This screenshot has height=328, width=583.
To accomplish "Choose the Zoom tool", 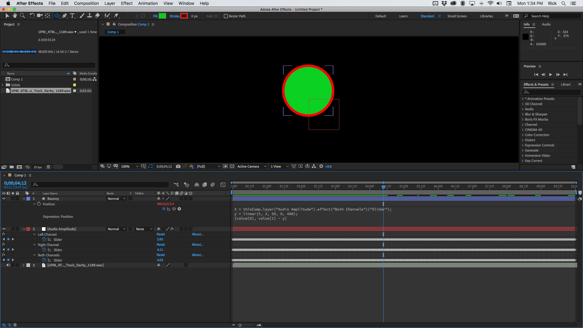I will (x=22, y=16).
